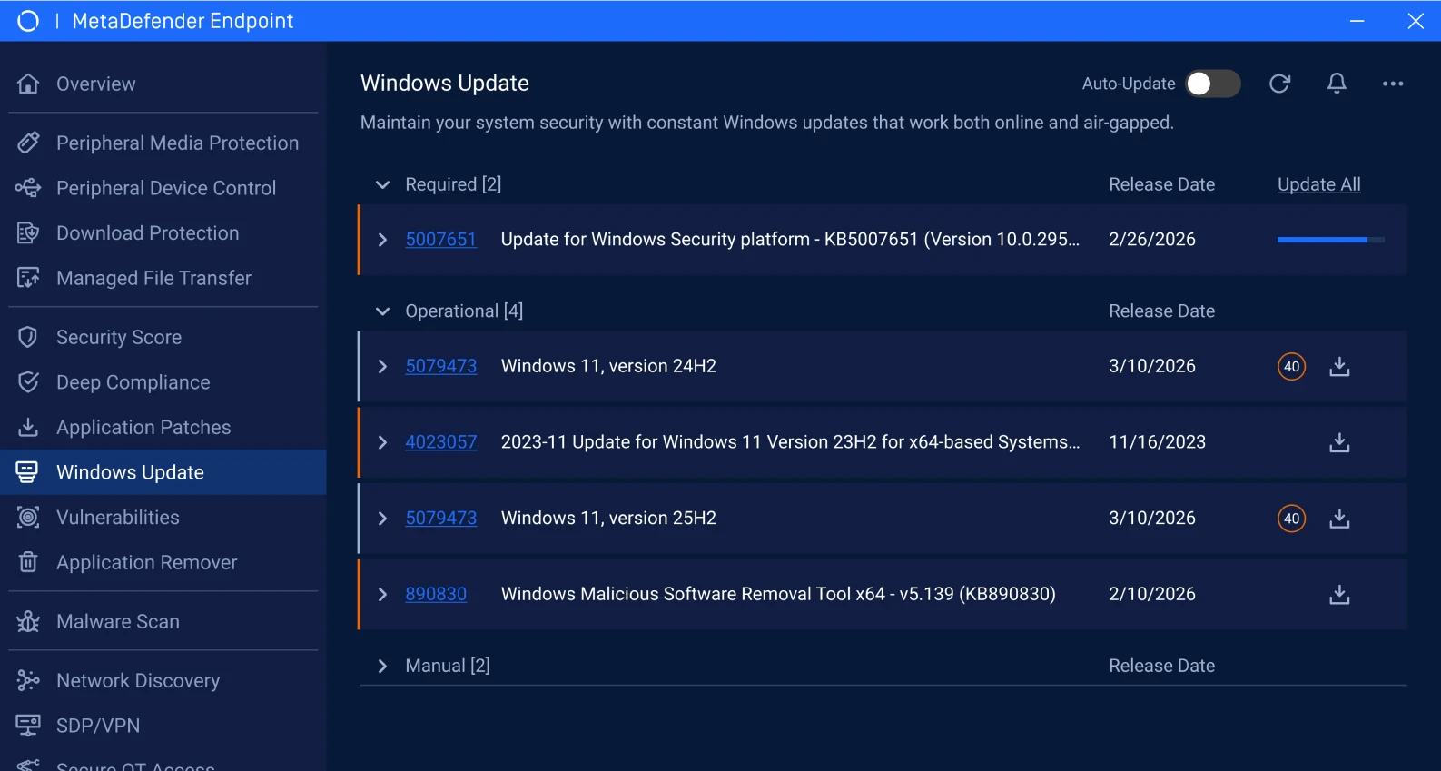Click the KB5007651 update progress bar
1441x771 pixels.
click(1330, 240)
